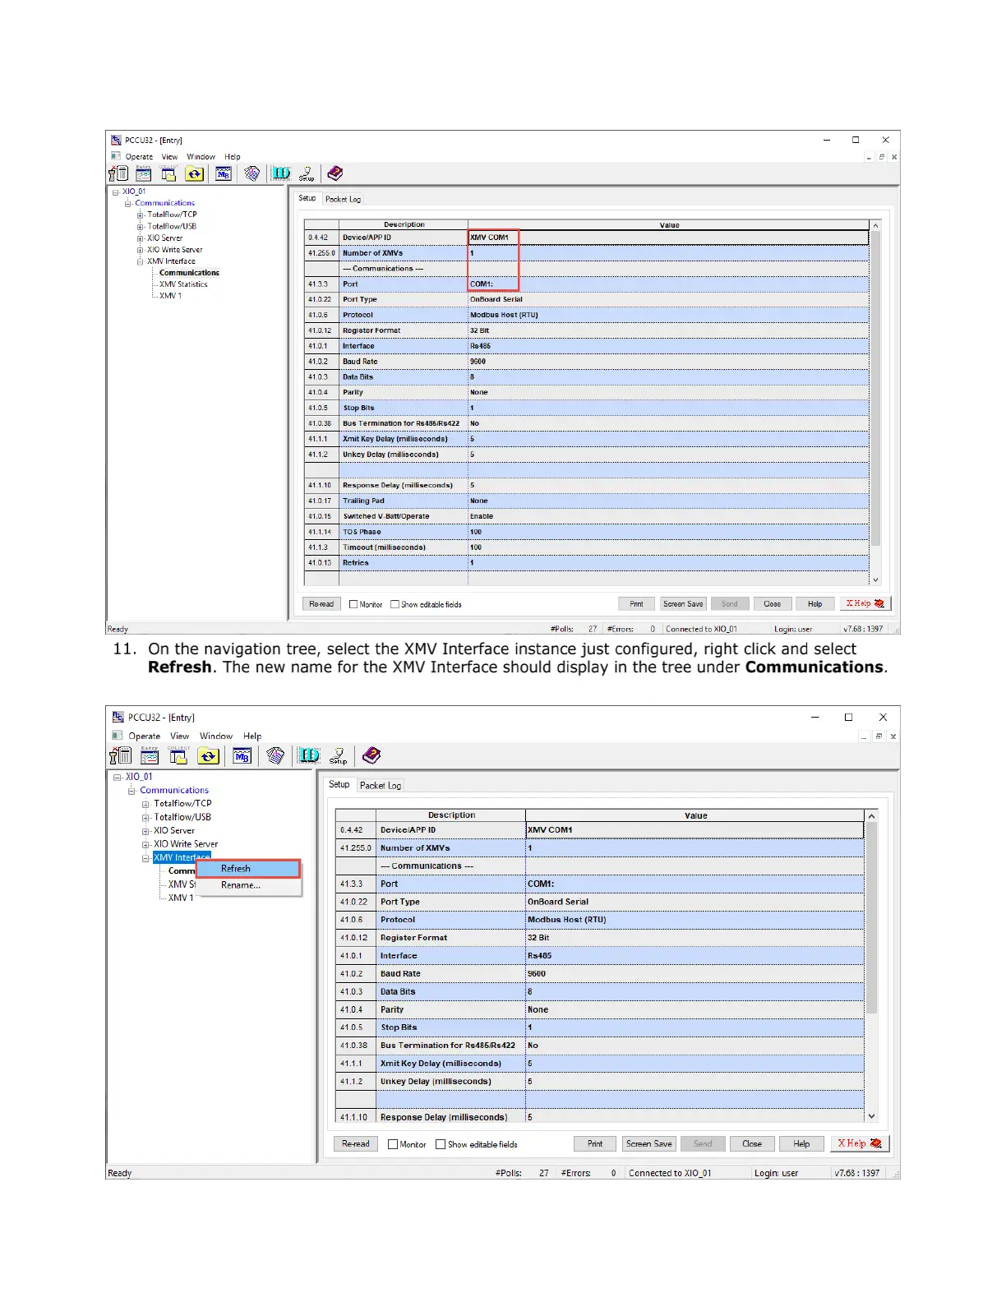This screenshot has width=1006, height=1302.
Task: Open the stethoscope Setup icon in lower window
Action: click(338, 755)
